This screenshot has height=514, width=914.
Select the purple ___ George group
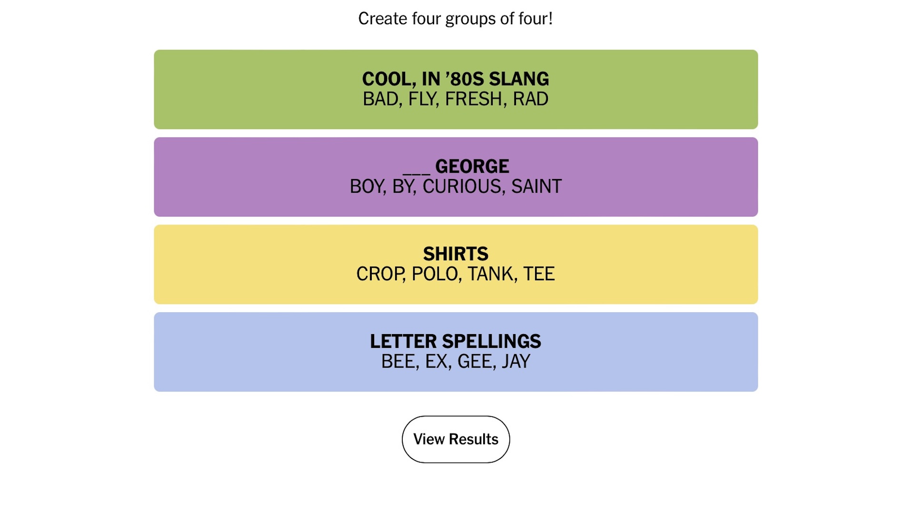[456, 177]
